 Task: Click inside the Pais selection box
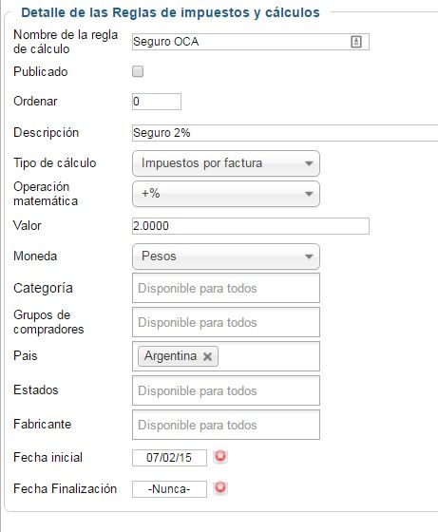(x=268, y=356)
